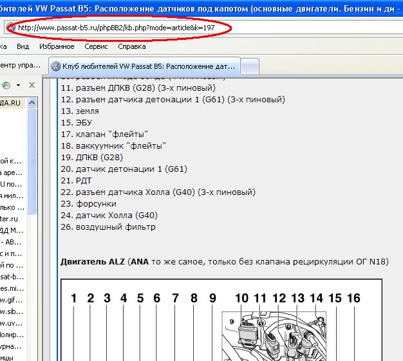Viewport: 403px width, 361px height.
Task: Switch to the Клуб любителей VW Passat B5 tab
Action: 144,66
